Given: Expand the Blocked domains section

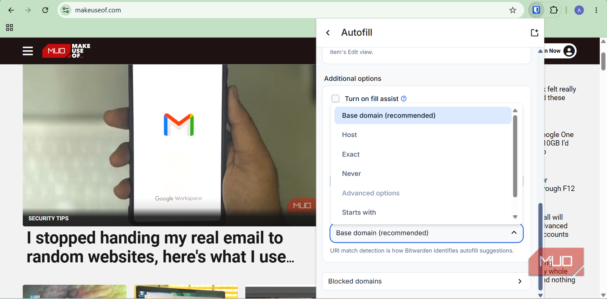Looking at the screenshot, I should point(426,281).
